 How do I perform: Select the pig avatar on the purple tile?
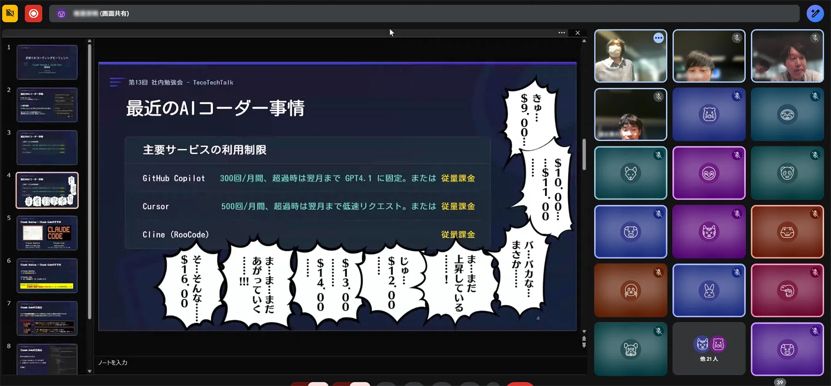(x=788, y=350)
